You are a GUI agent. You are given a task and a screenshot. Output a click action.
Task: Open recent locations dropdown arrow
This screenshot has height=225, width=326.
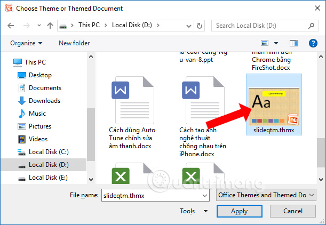(39, 26)
